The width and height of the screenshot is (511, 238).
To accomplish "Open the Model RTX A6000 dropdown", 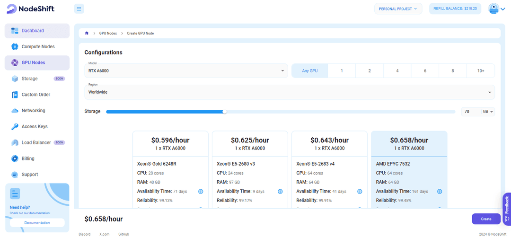I will coord(186,71).
